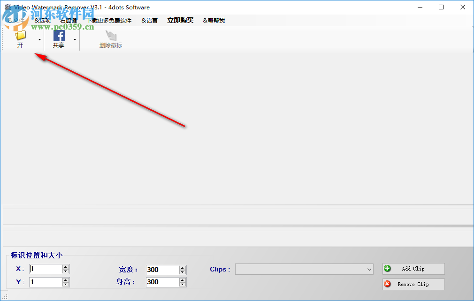Expand the dropdown arrow next to 开
Image resolution: width=474 pixels, height=301 pixels.
point(39,39)
